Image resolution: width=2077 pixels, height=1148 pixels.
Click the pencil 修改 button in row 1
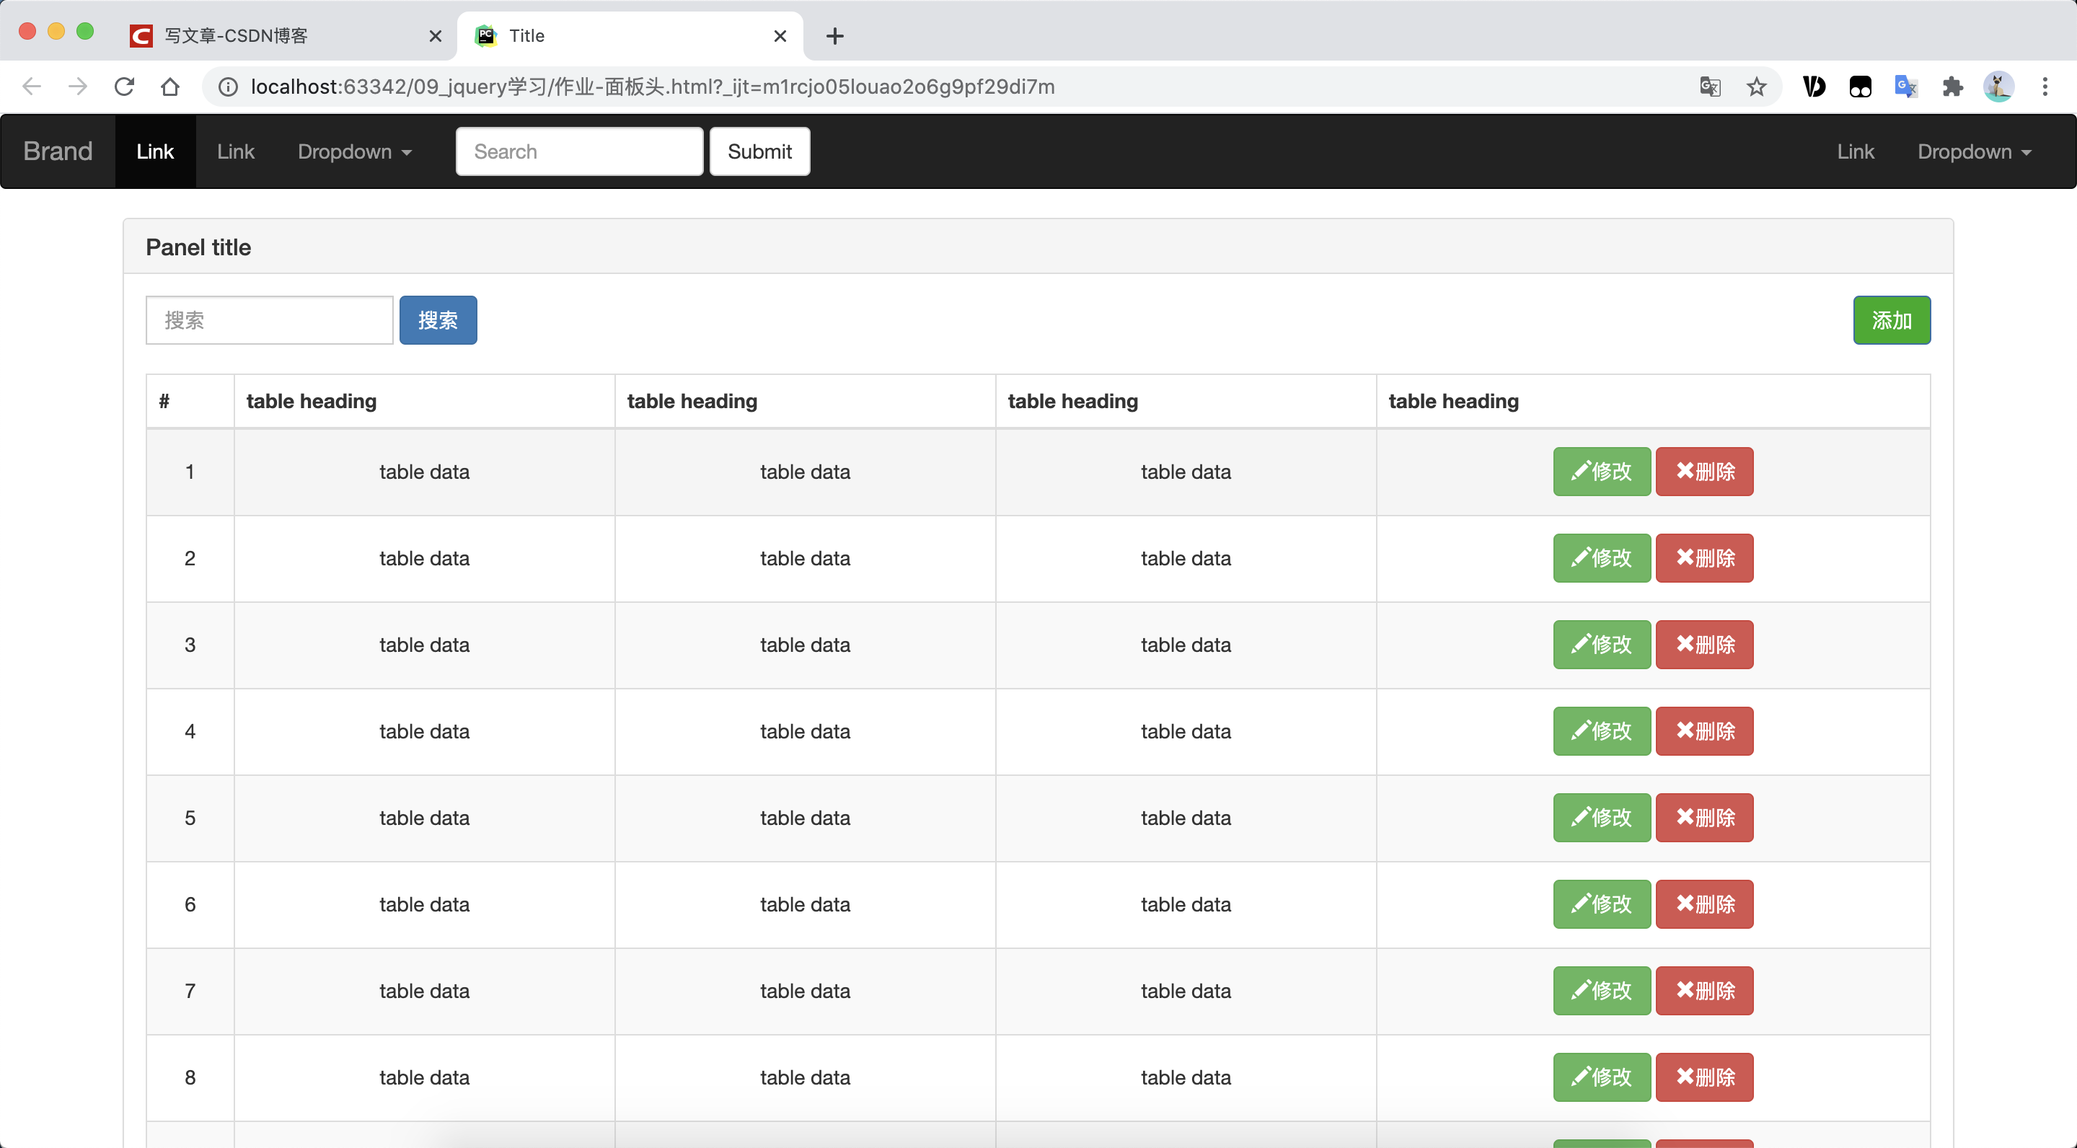click(1601, 472)
